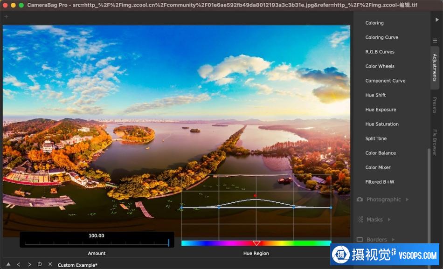443x269 pixels.
Task: Click the Hue Region label
Action: tap(256, 254)
